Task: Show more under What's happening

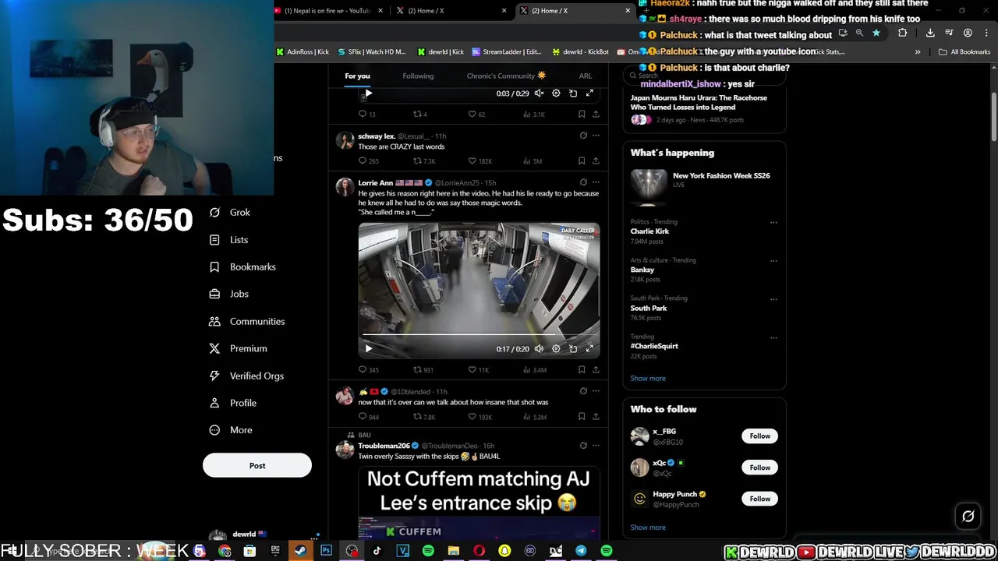Action: pyautogui.click(x=648, y=379)
